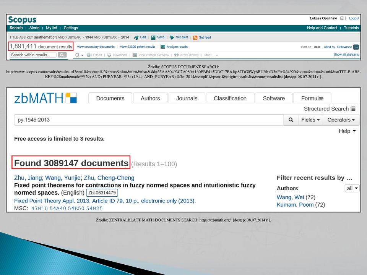Image resolution: width=367 pixels, height=275 pixels.
Task: Switch to the Journals tab
Action: click(x=187, y=98)
